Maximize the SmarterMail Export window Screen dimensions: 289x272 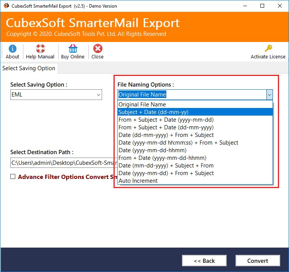(262, 6)
